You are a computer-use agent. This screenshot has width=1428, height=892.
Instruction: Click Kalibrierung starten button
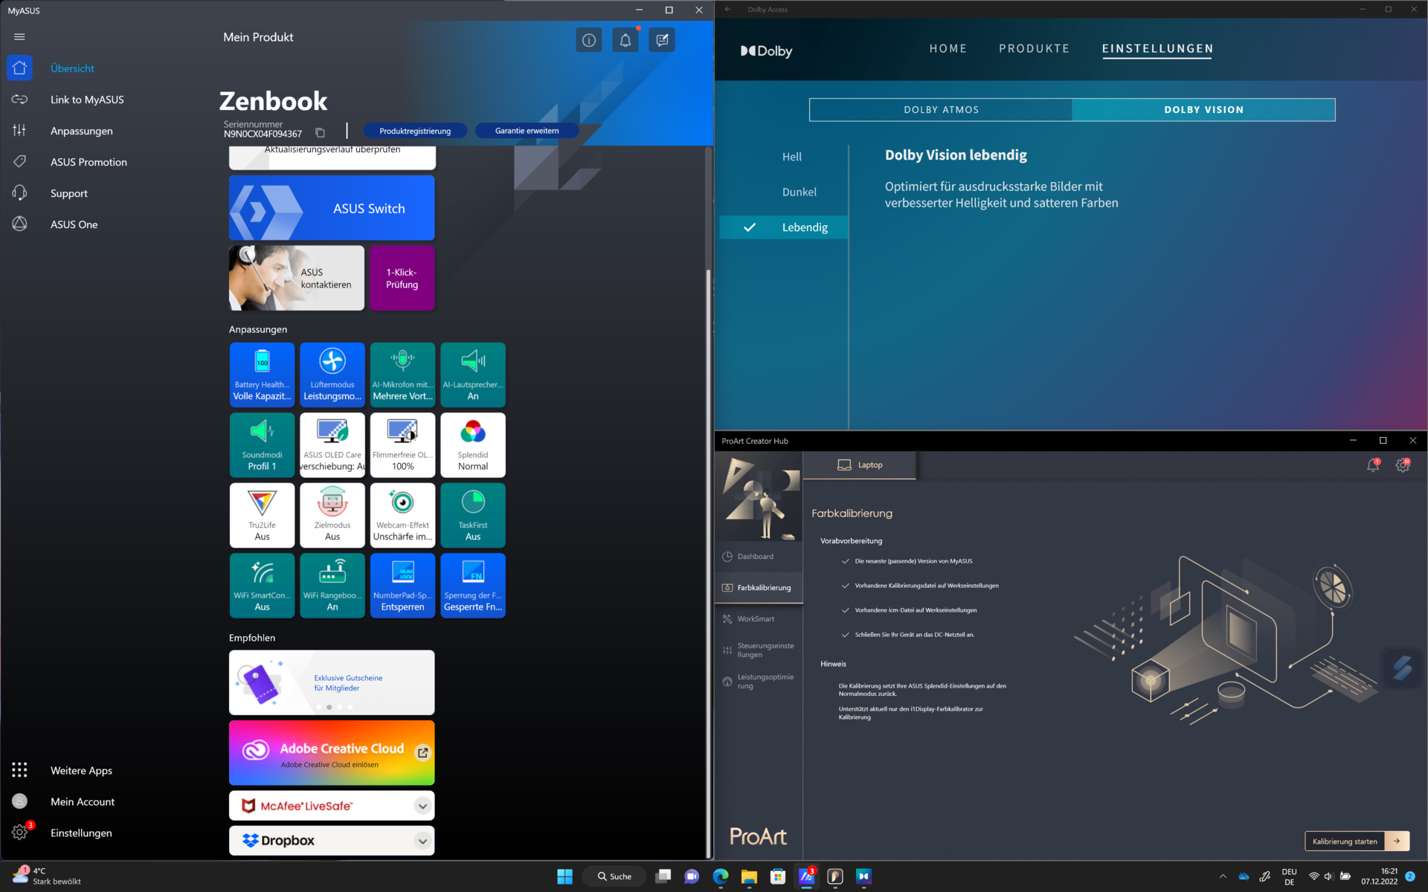coord(1344,841)
